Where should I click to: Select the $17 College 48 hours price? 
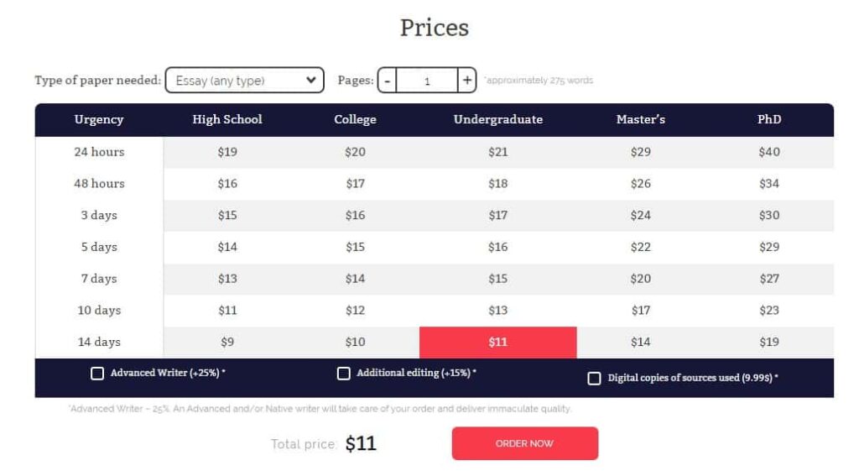(x=355, y=184)
